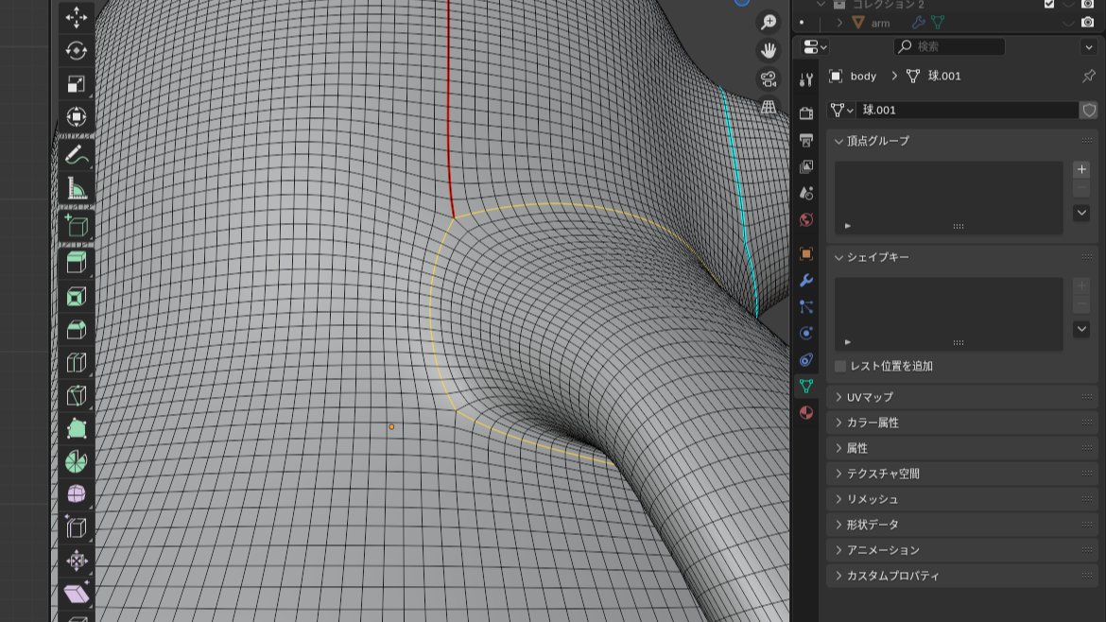This screenshot has height=622, width=1106.
Task: Select the Smooth vertices tool
Action: click(77, 493)
